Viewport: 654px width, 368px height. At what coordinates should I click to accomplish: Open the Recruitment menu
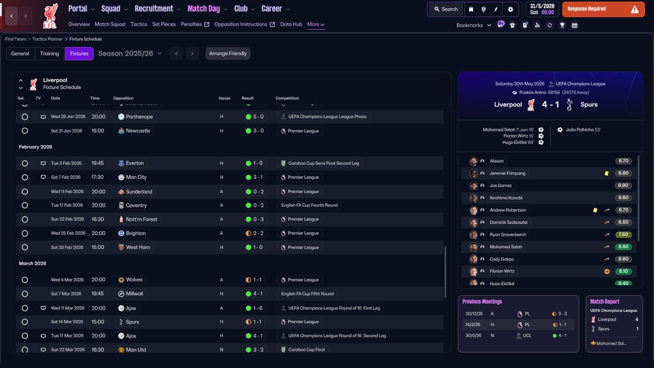point(157,9)
